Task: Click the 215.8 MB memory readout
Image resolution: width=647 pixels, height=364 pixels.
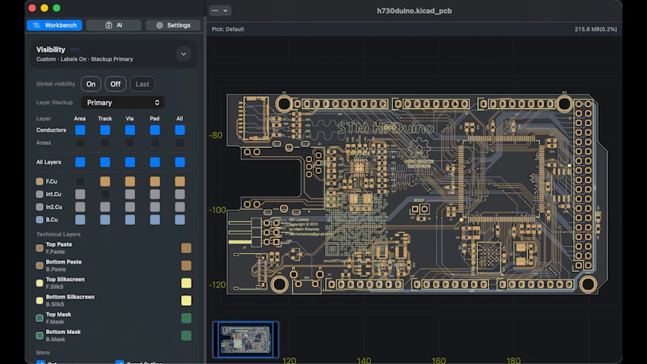Action: [595, 29]
